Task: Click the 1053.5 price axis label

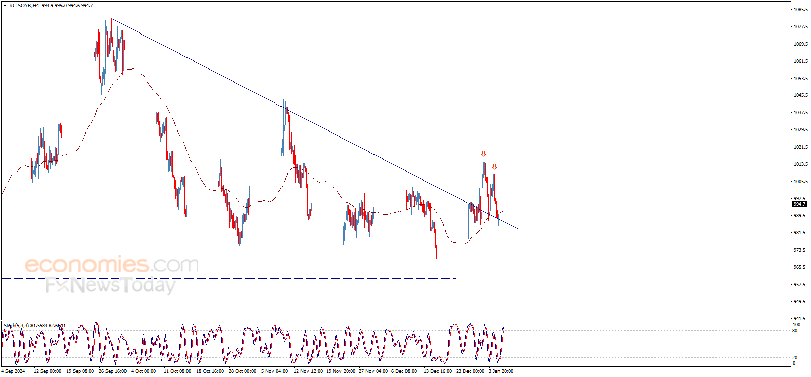Action: (801, 79)
